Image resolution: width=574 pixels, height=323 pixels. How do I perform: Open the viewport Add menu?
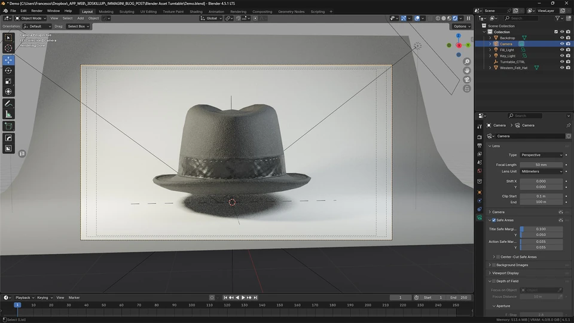click(80, 19)
